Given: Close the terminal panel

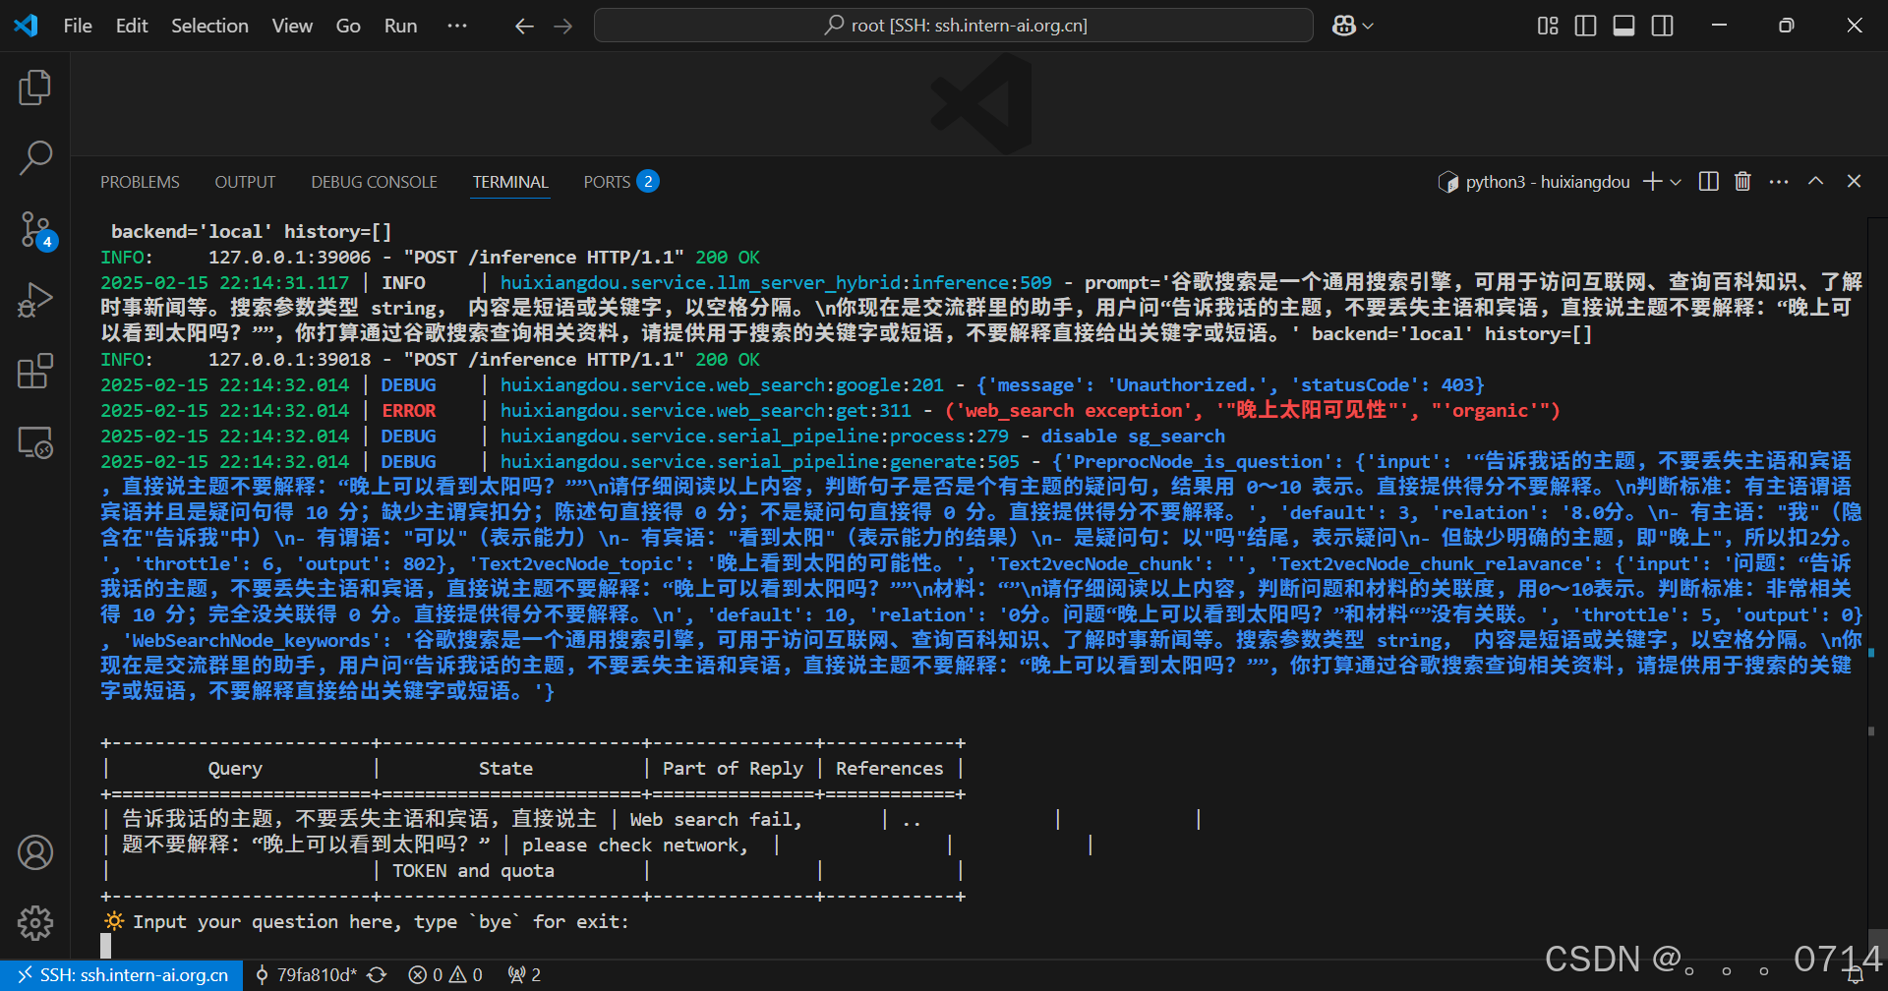Looking at the screenshot, I should pos(1854,181).
